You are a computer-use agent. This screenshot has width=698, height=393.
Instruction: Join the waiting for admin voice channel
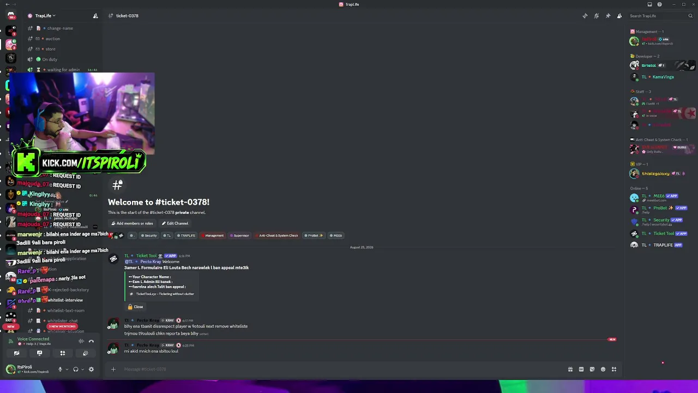pos(63,70)
